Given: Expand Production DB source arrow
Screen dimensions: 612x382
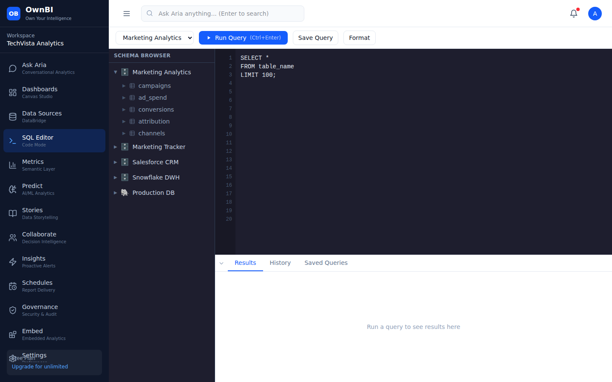Looking at the screenshot, I should (x=116, y=193).
